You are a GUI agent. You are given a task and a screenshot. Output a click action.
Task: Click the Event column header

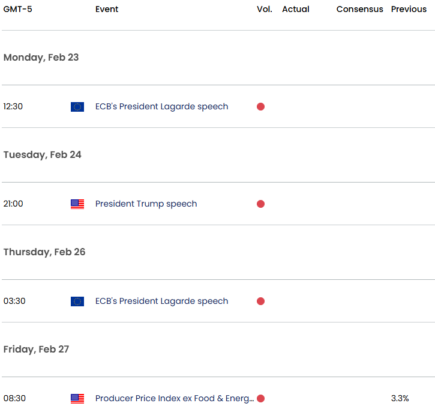click(107, 10)
